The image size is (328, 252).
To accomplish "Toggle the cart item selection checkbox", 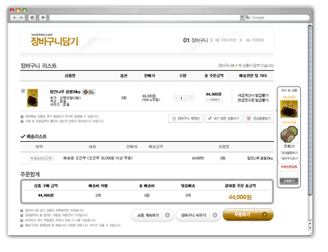I will [23, 91].
